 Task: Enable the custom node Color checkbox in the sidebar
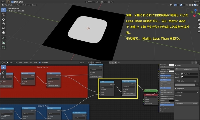(x=179, y=81)
